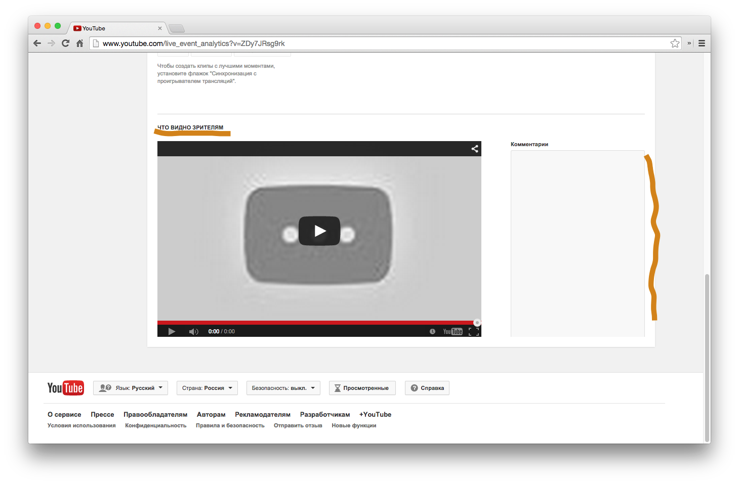Enter fullscreen mode in the video player
This screenshot has height=484, width=739.
[x=474, y=332]
